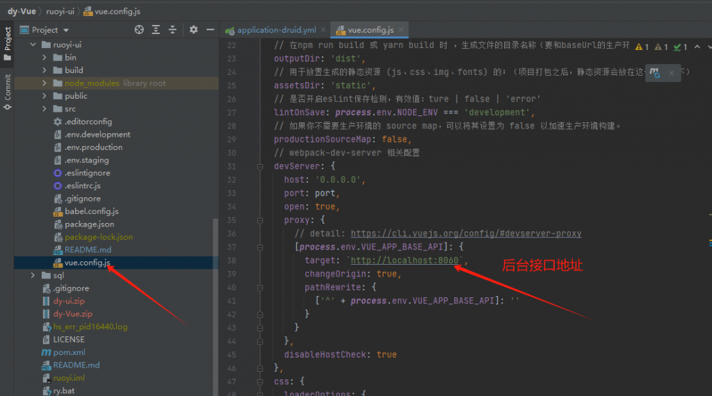This screenshot has height=396, width=712.
Task: Switch to application-druid.yml tab
Action: tap(275, 31)
